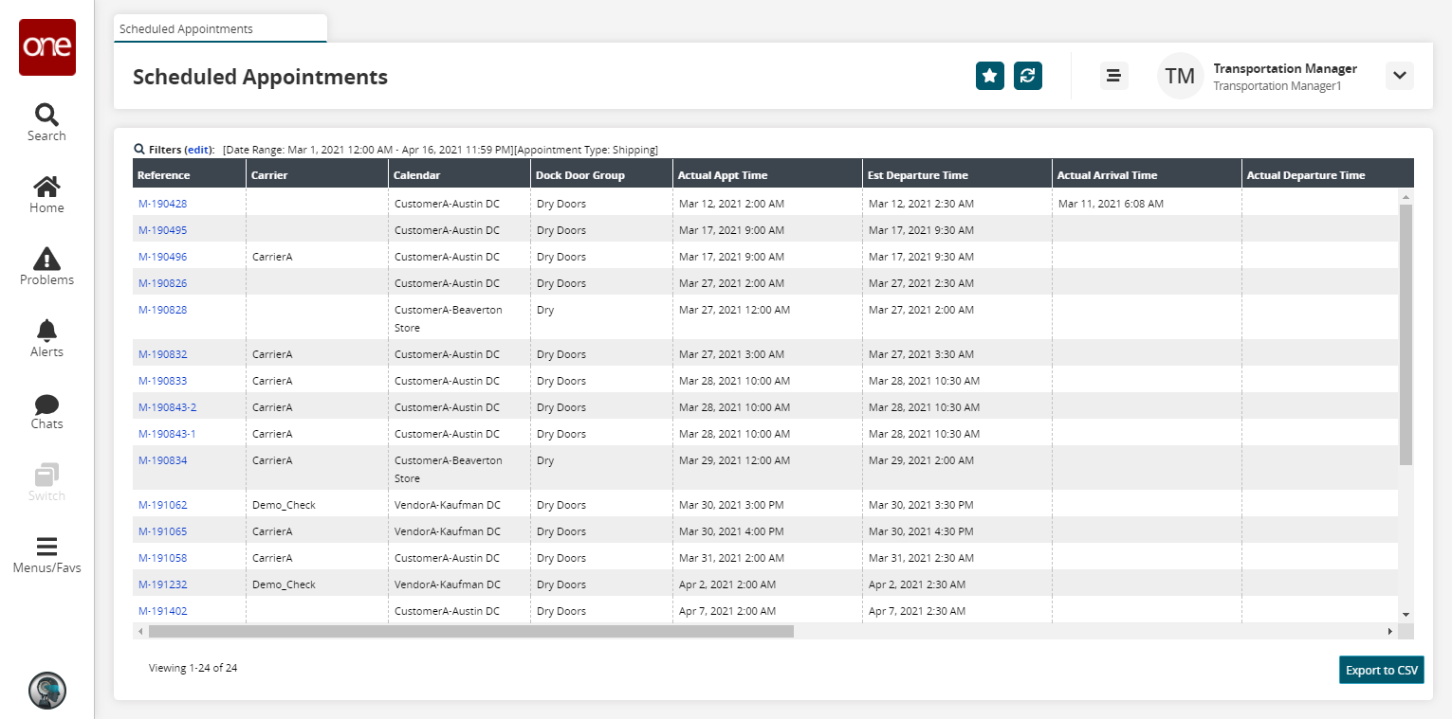
Task: Open reference M-191058
Action: pos(162,558)
